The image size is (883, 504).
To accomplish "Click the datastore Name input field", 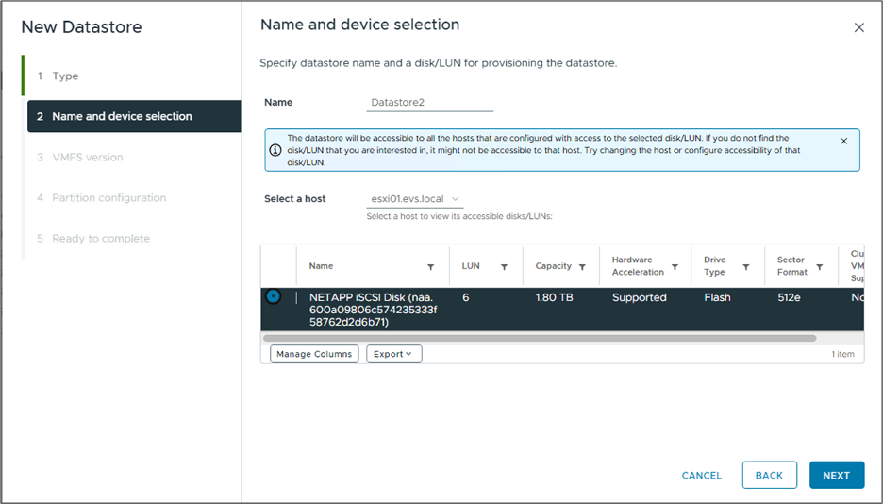I will pos(430,103).
